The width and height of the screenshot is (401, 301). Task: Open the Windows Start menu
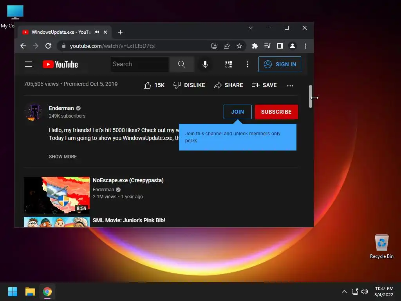(13, 292)
